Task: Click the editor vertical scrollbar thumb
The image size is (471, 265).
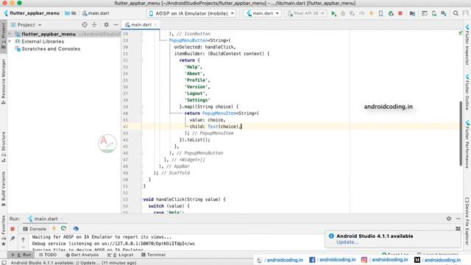Action: [461, 133]
